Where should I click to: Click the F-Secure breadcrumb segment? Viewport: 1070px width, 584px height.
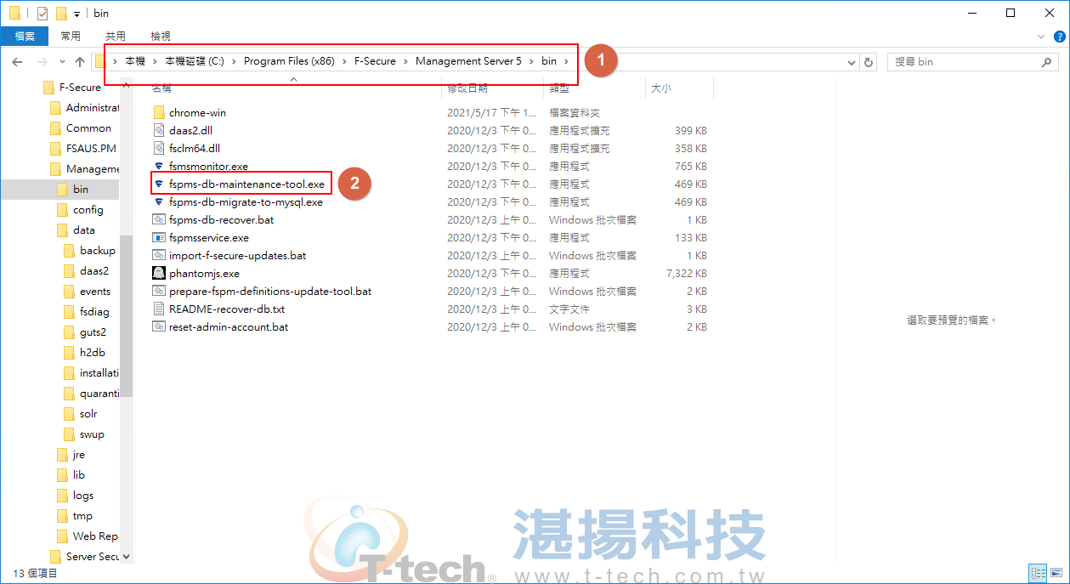[375, 61]
